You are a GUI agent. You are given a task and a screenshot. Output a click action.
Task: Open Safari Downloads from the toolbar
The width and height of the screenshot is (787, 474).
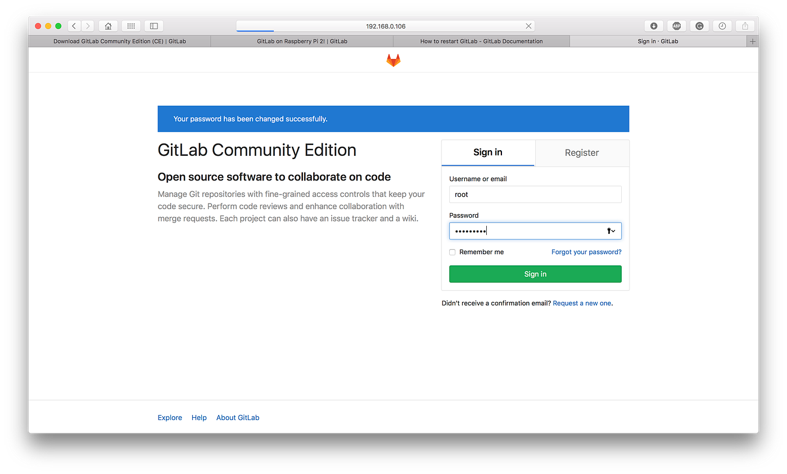(654, 26)
